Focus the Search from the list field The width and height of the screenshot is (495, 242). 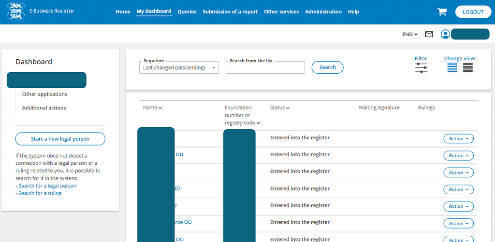pos(265,68)
